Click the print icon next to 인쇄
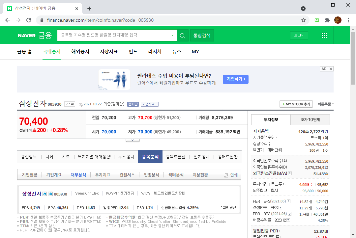 point(226,175)
